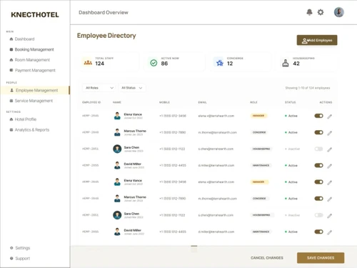357x268 pixels.
Task: Toggle status switch for second Marcus Thorne
Action: click(x=318, y=199)
